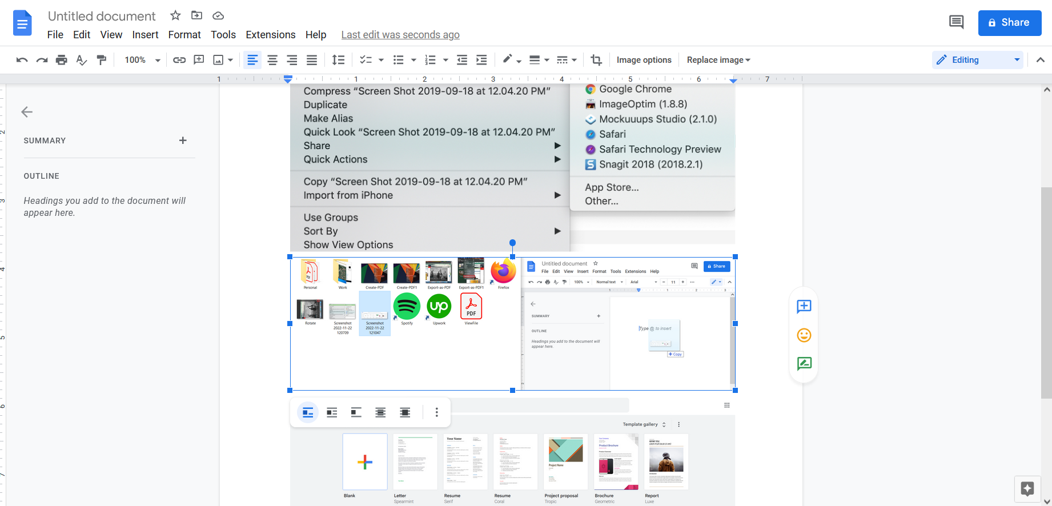Open the 100% zoom dropdown

coord(142,60)
